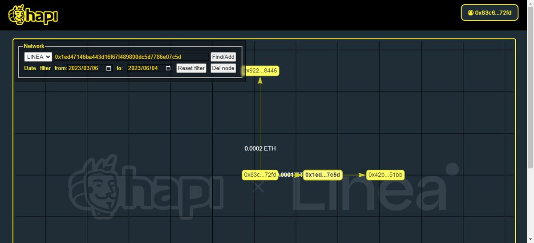Open the LINEA network dropdown

[38, 57]
